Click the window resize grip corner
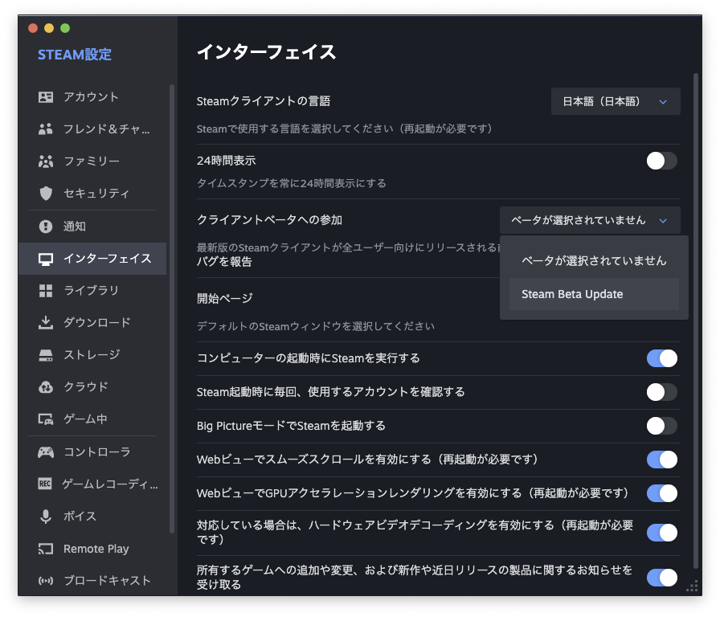 tap(692, 586)
